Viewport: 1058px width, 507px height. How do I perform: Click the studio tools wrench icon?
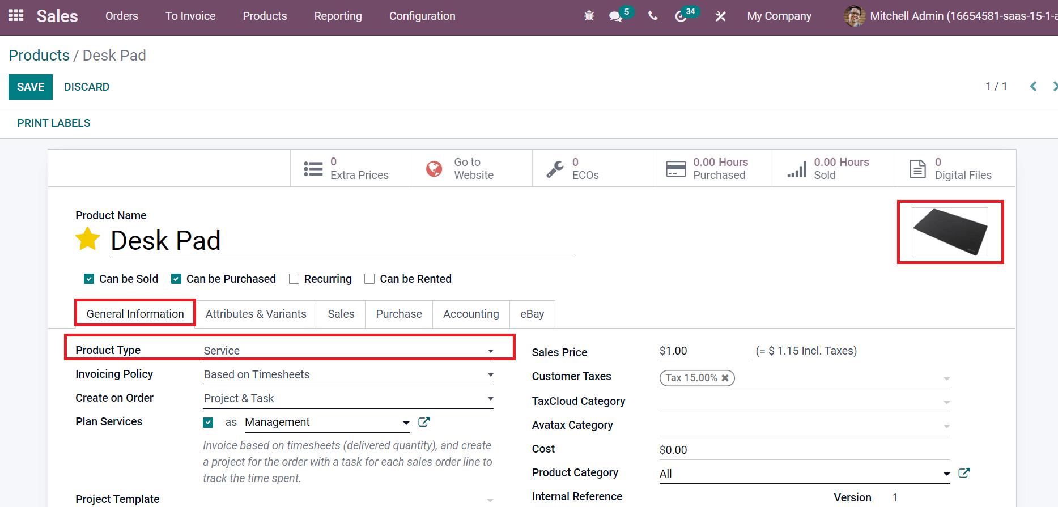721,16
